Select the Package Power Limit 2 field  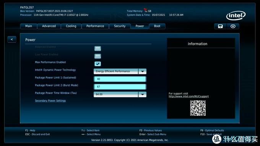(120, 87)
